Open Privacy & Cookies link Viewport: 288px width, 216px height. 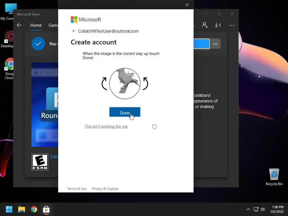[105, 189]
